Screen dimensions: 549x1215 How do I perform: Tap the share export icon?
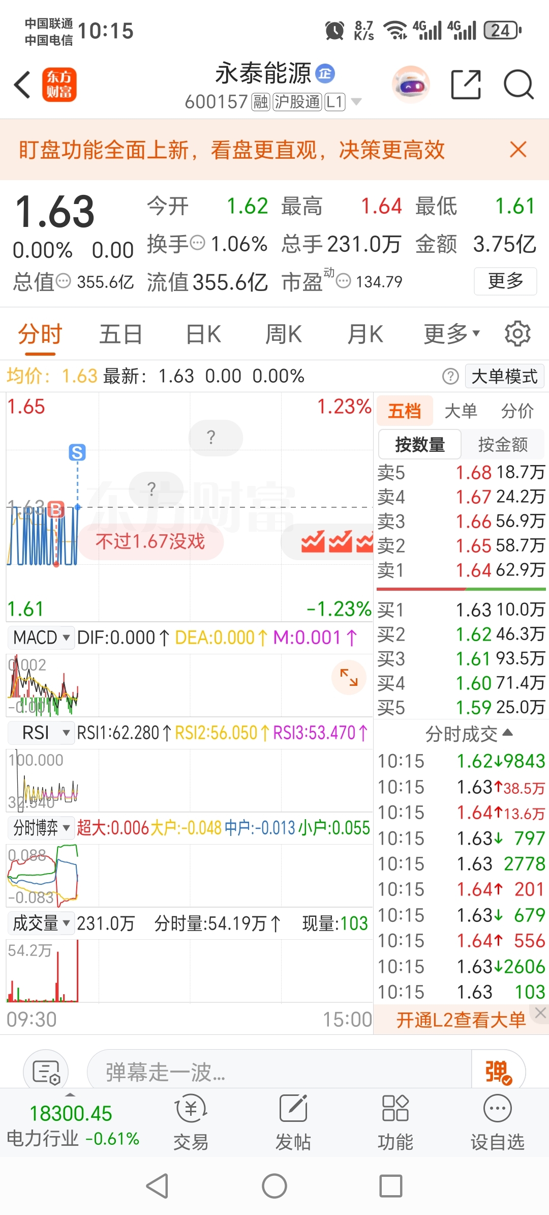(466, 84)
